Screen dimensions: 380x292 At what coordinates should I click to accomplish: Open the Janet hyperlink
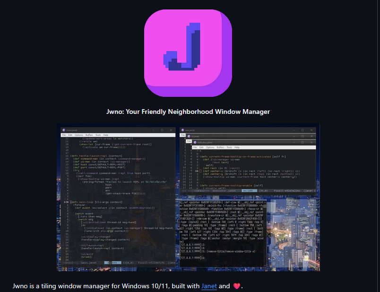click(209, 286)
